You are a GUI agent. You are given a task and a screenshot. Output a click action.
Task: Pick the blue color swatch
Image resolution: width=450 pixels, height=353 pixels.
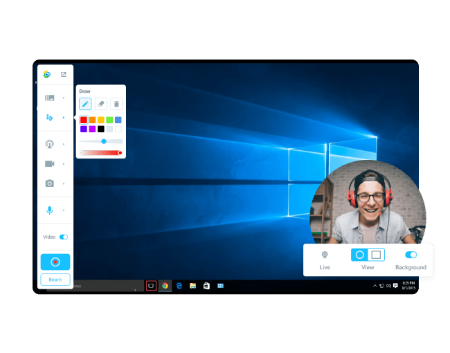118,120
